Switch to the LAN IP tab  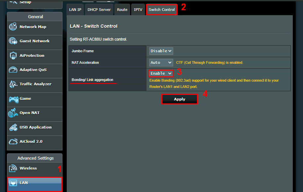click(x=75, y=10)
